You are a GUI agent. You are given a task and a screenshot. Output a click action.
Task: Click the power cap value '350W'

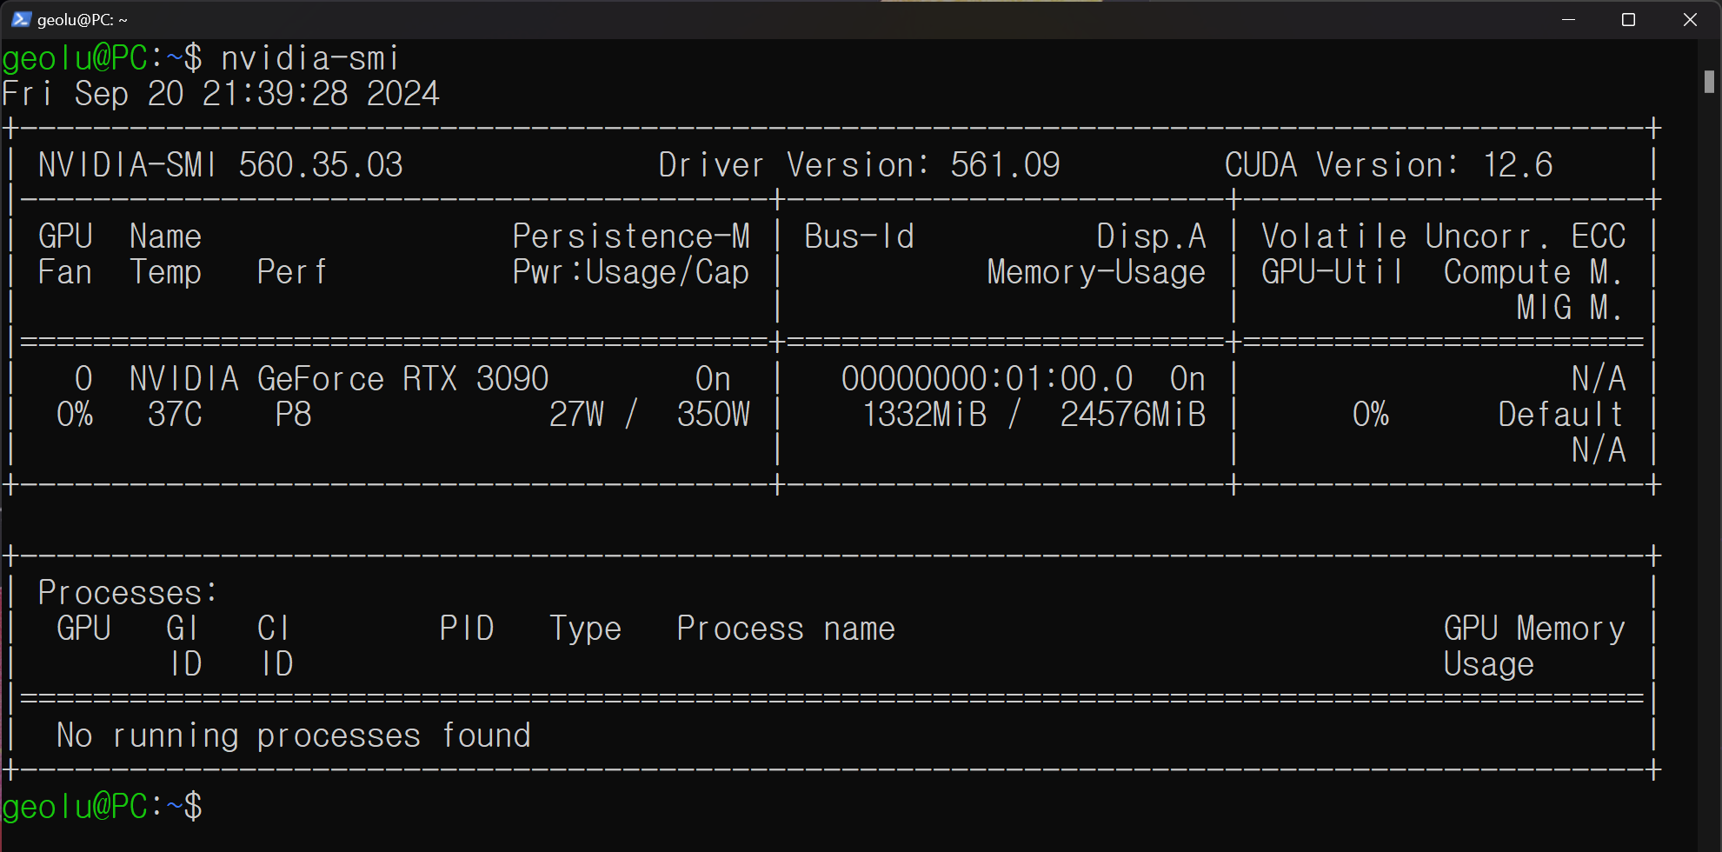pos(714,415)
